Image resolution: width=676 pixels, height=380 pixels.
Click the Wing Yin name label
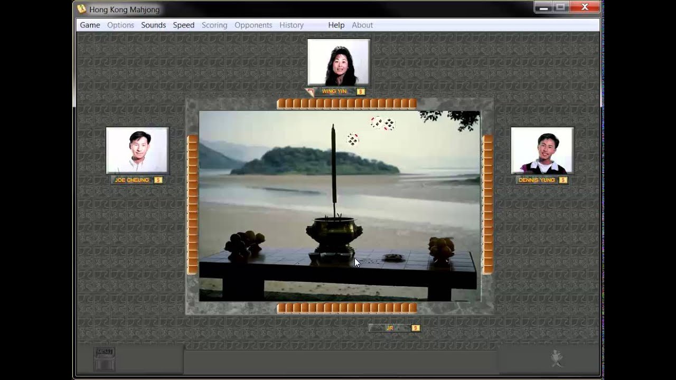point(334,91)
